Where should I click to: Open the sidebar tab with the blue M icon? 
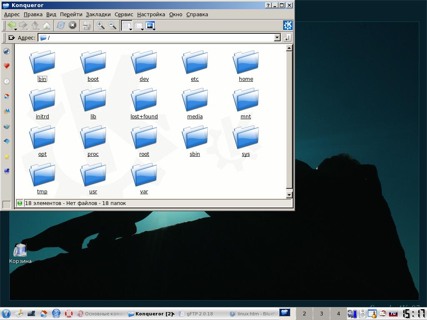(x=7, y=111)
